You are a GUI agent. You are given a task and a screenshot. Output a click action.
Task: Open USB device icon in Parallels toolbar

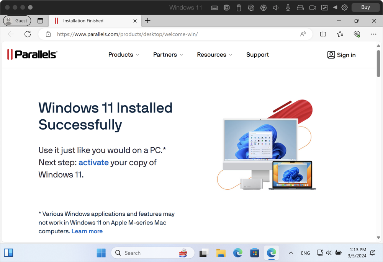[239, 8]
